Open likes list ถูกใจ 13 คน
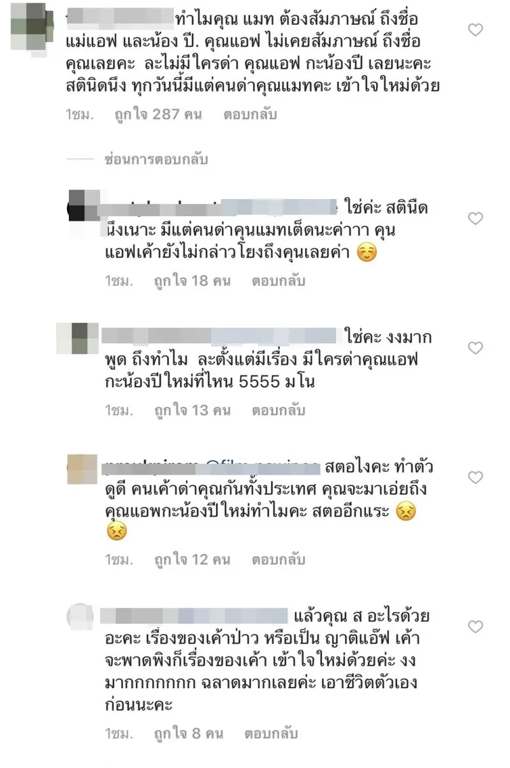This screenshot has width=510, height=768. coord(192,410)
